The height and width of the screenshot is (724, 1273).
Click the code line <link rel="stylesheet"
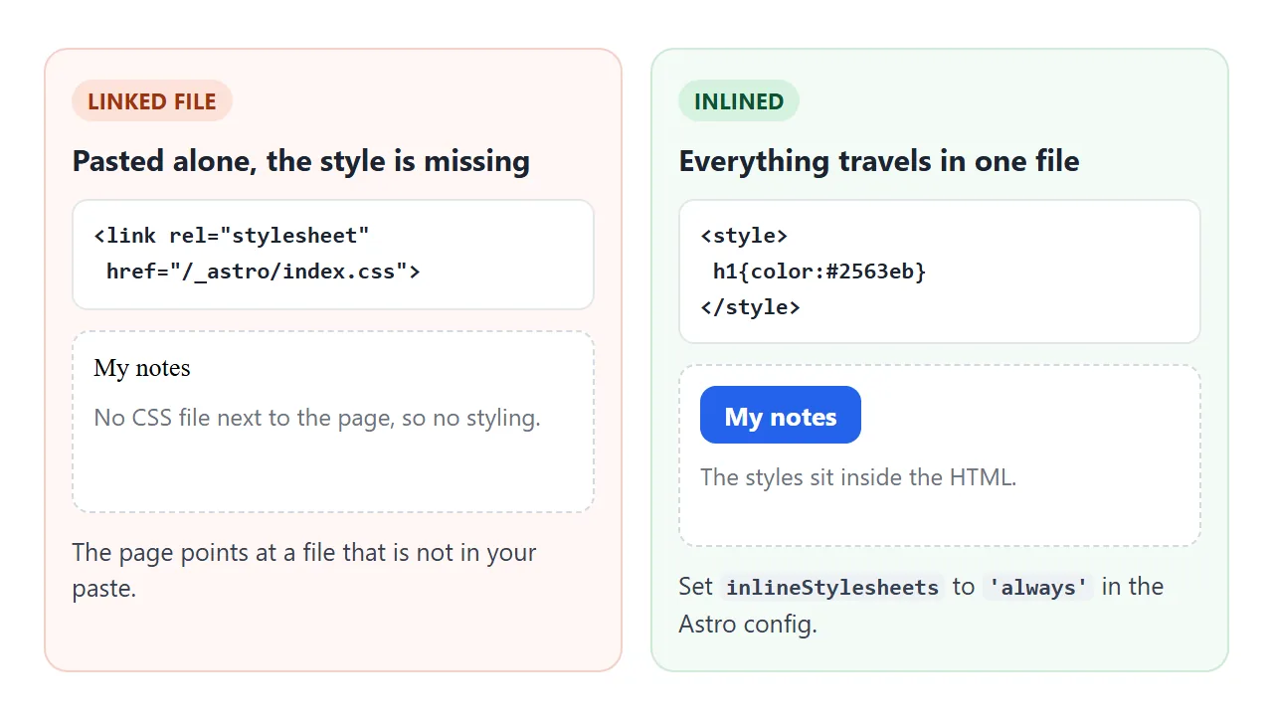point(232,236)
